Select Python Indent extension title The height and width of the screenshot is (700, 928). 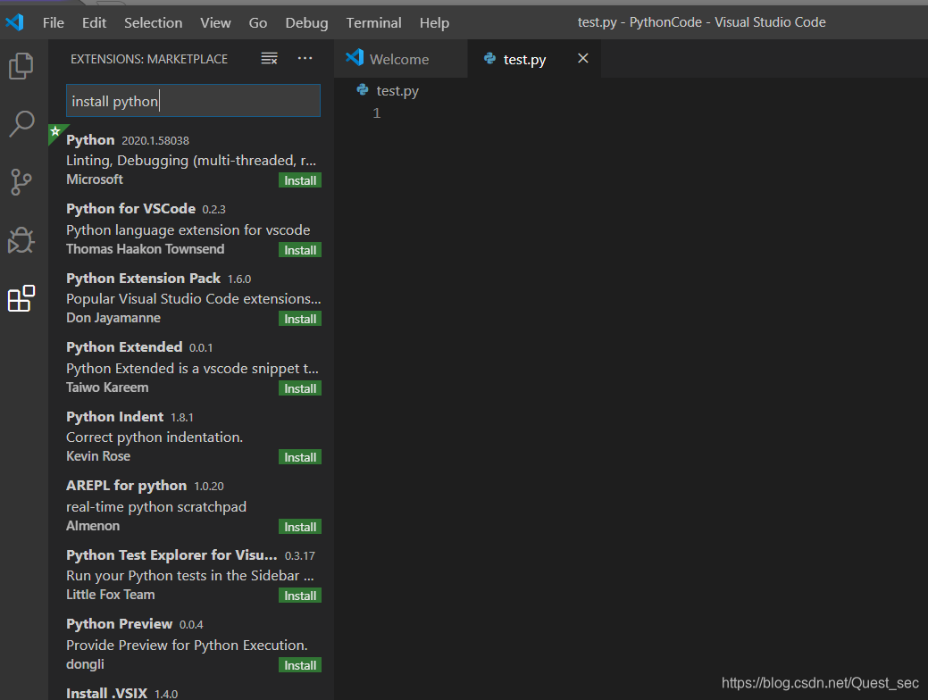point(115,417)
